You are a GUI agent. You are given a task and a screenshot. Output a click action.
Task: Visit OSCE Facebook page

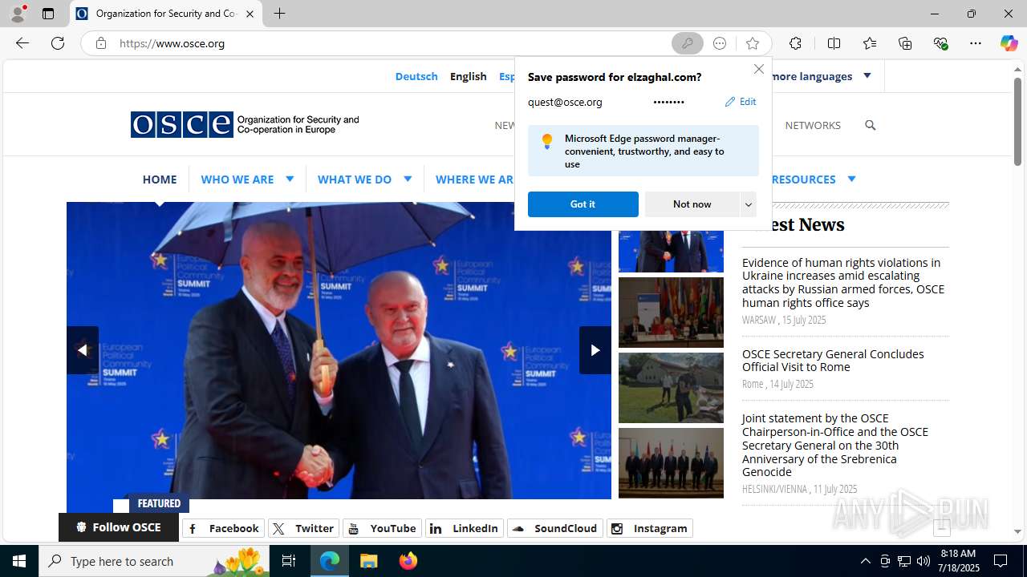click(x=223, y=528)
